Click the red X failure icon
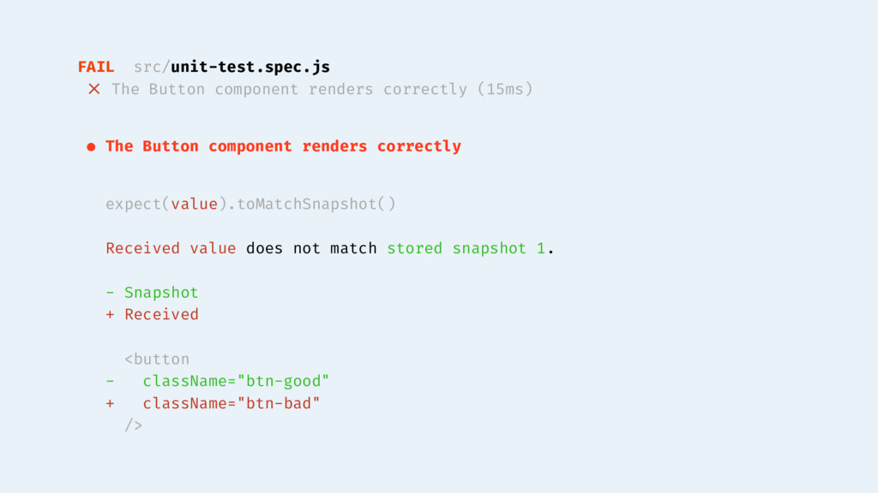 (94, 89)
